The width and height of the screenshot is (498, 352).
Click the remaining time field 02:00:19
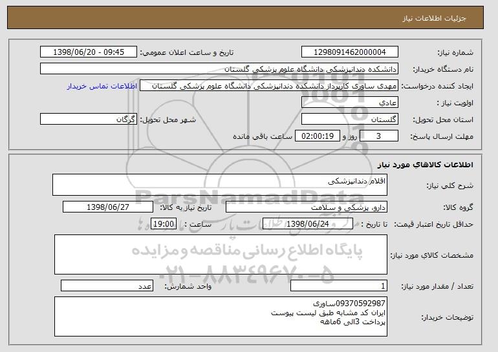pos(318,136)
